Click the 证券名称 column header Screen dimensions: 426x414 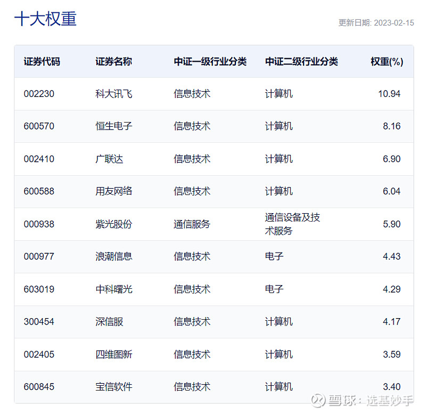pyautogui.click(x=113, y=62)
